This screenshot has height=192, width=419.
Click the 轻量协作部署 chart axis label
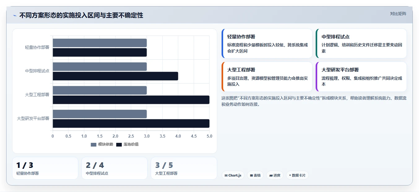click(37, 47)
